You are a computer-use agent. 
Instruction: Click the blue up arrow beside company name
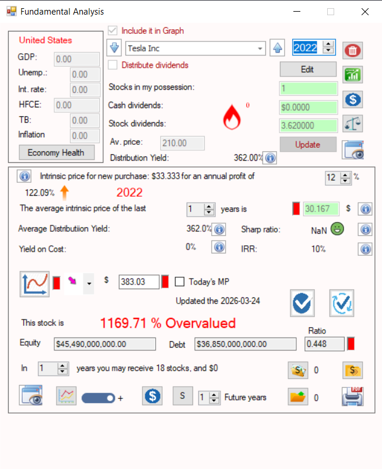(277, 47)
